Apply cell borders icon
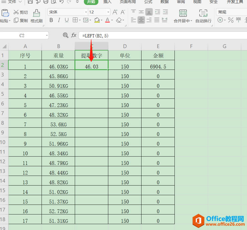This screenshot has width=247, height=230. [75, 20]
